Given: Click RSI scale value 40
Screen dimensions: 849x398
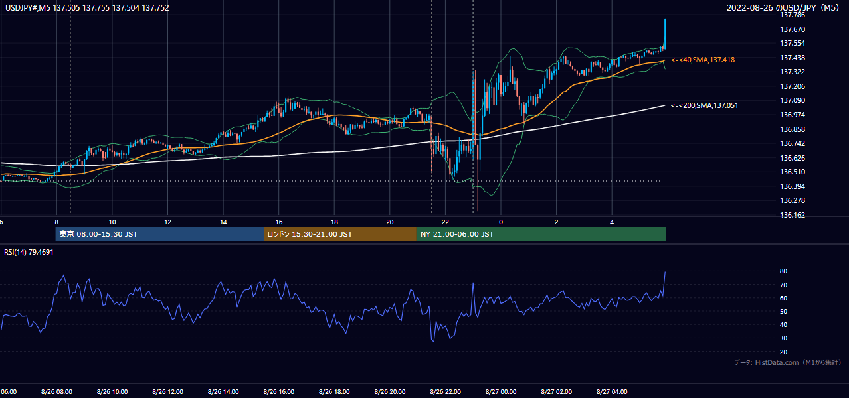Looking at the screenshot, I should [784, 324].
